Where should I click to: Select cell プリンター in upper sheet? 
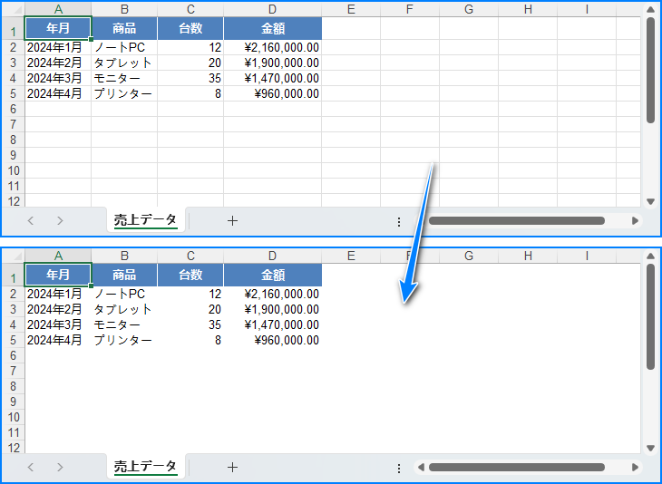(124, 93)
